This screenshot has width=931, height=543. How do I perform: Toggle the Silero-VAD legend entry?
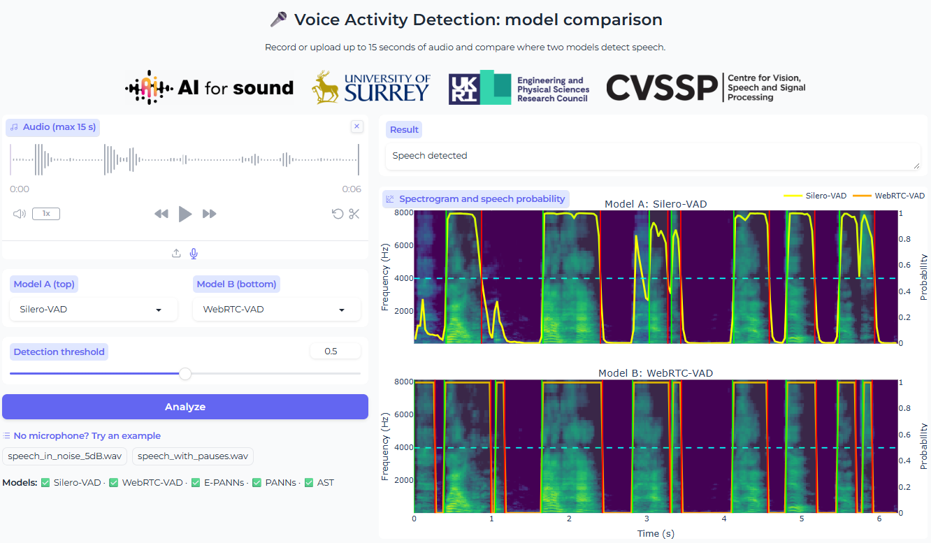click(815, 196)
